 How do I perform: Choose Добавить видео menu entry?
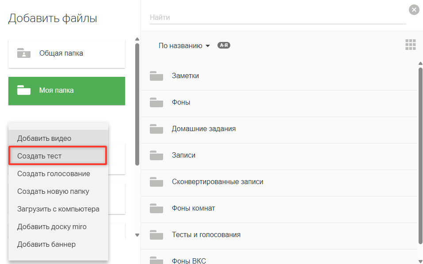coord(58,139)
